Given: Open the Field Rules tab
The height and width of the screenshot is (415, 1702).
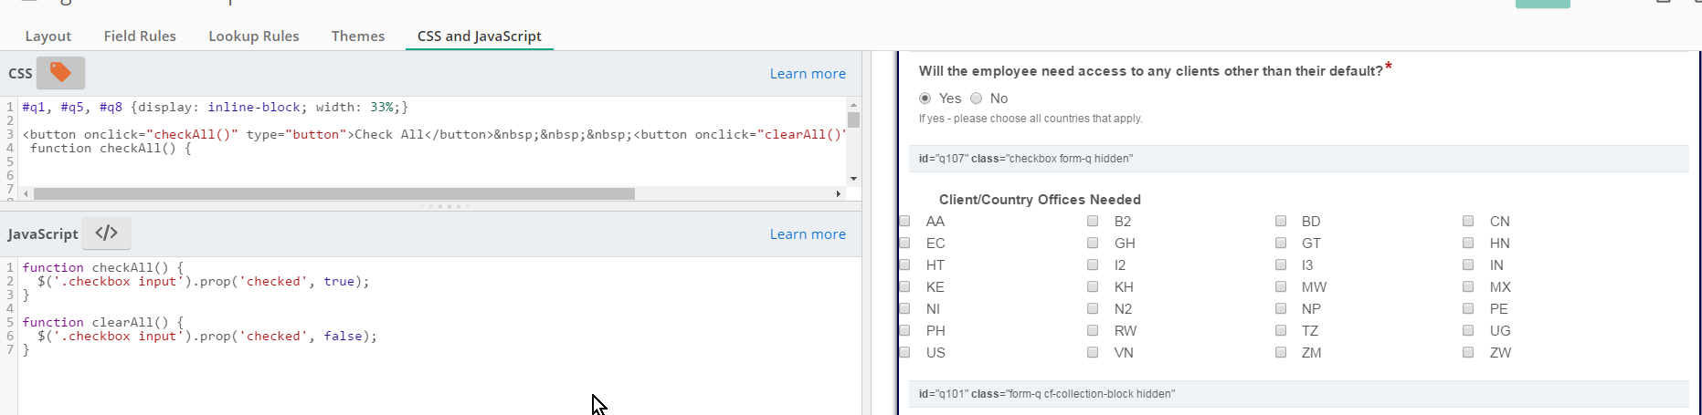Looking at the screenshot, I should click(x=140, y=36).
